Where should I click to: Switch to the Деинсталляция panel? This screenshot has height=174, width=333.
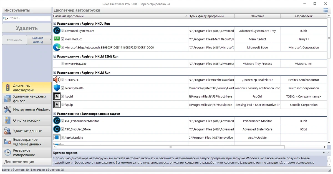click(27, 162)
